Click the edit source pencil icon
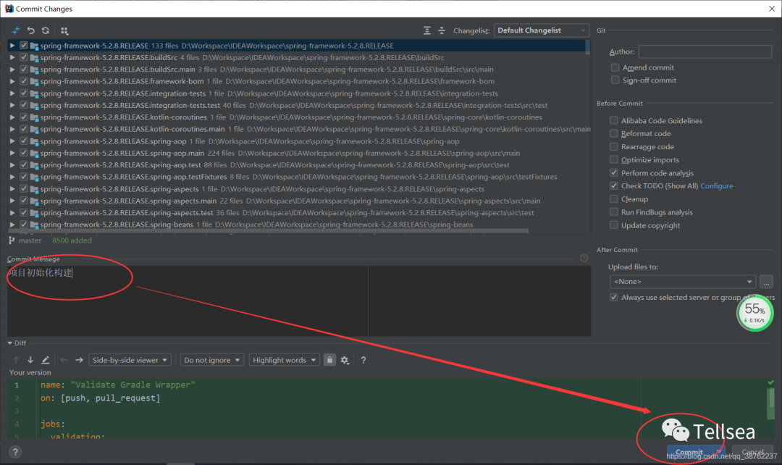 click(x=46, y=360)
